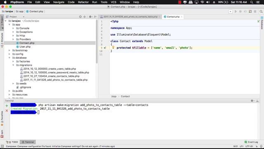The width and height of the screenshot is (264, 149).
Task: Hide the Project tool window
Action: click(95, 17)
